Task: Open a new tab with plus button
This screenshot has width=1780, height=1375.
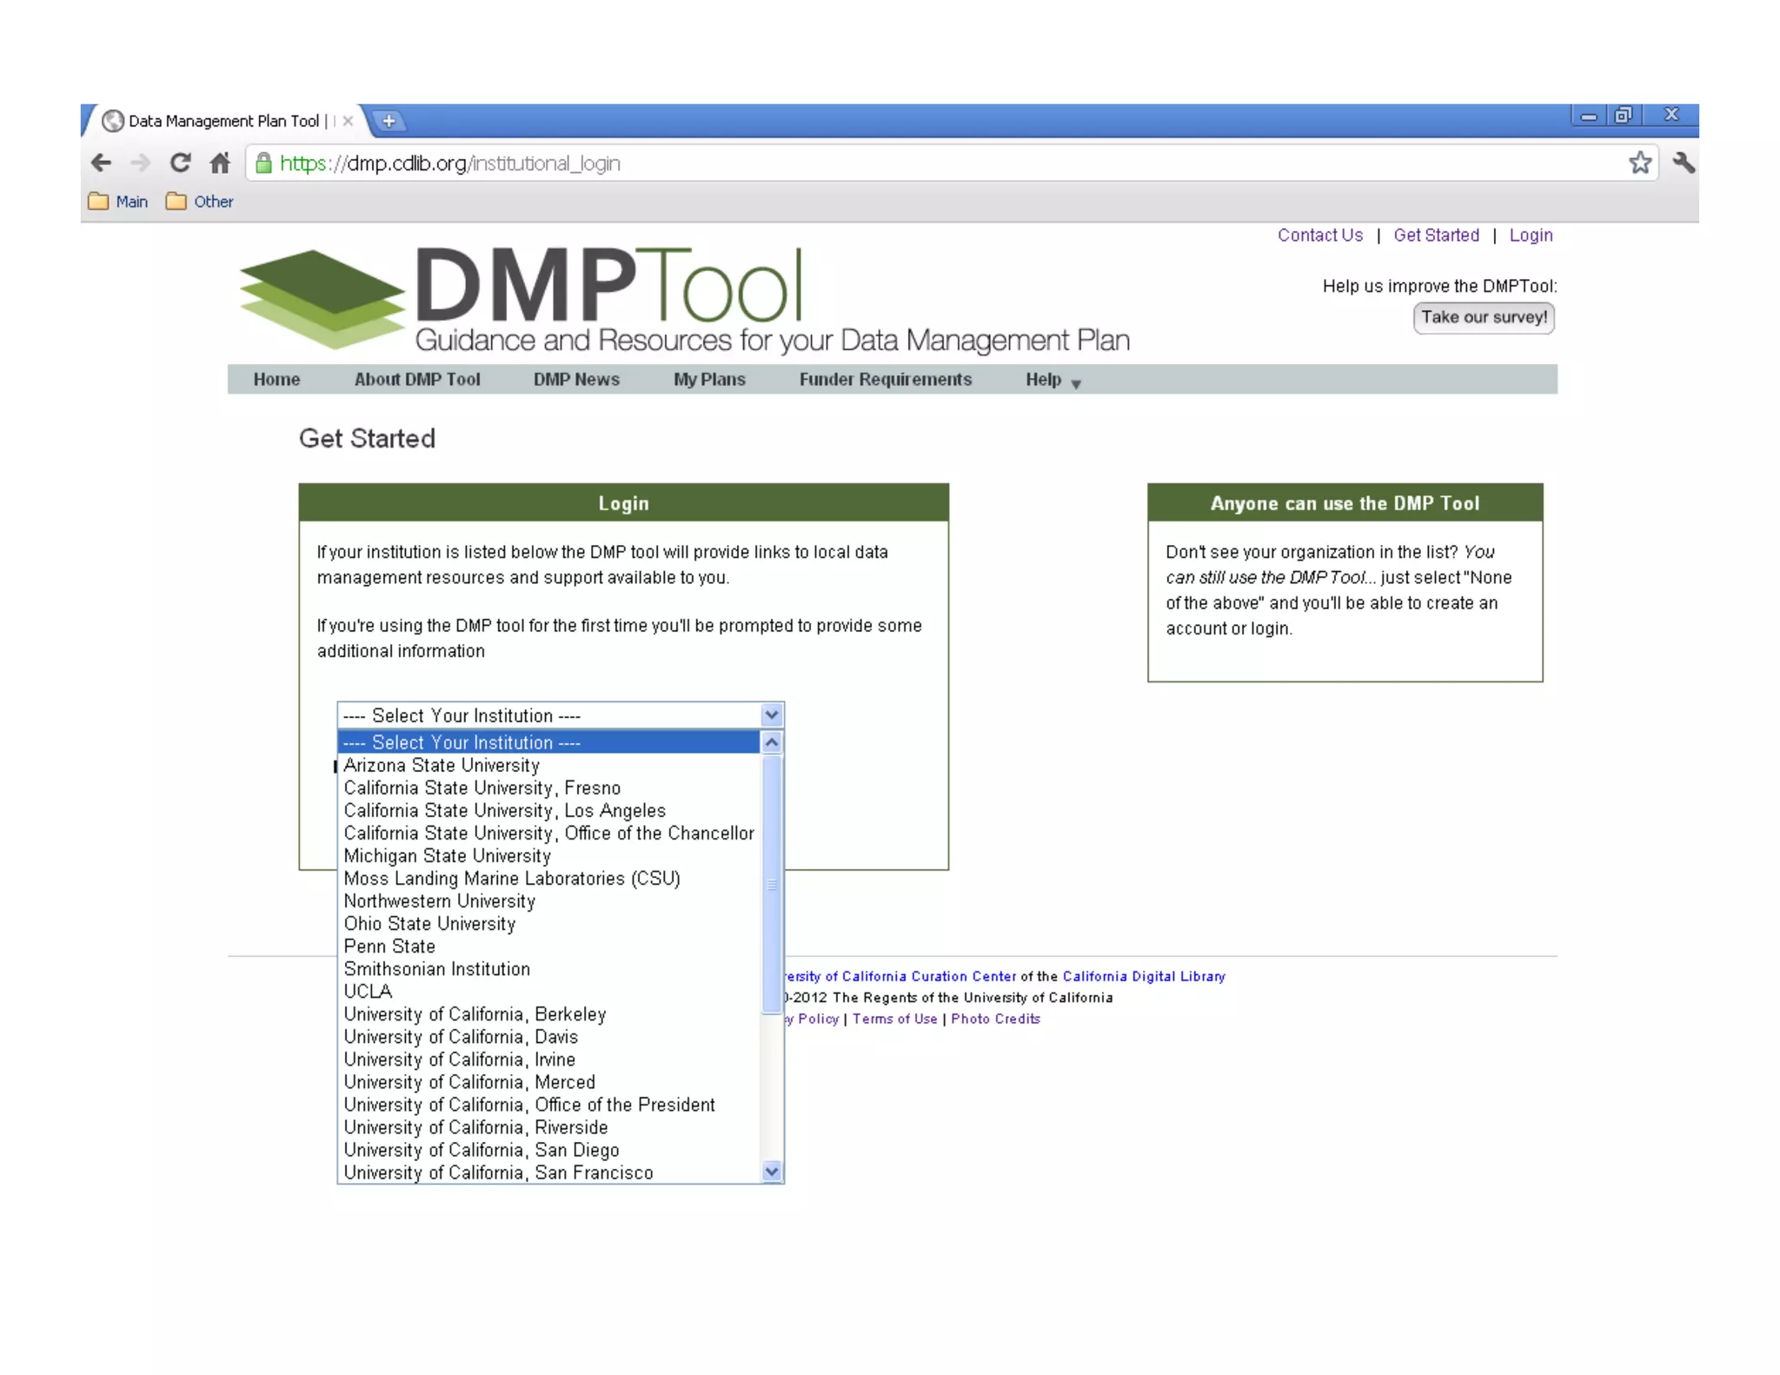Action: [389, 121]
